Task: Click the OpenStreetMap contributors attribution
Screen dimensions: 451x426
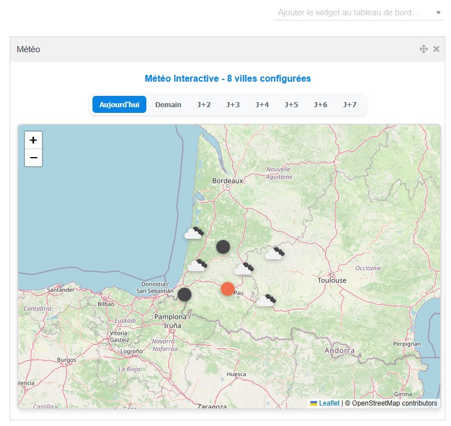Action: 394,403
